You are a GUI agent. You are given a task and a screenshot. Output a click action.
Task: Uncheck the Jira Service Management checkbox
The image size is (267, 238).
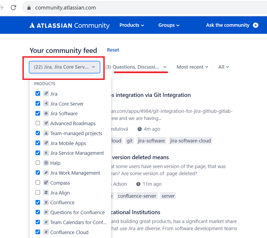(x=38, y=153)
